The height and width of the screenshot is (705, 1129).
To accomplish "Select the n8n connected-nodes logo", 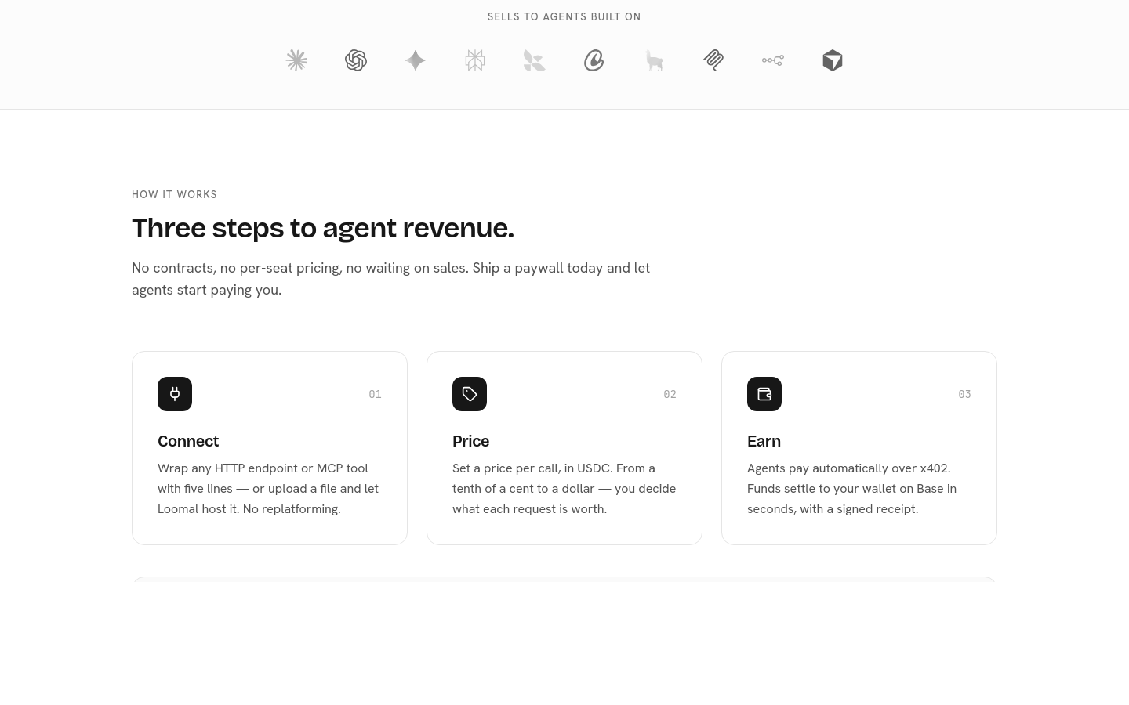I will click(x=773, y=60).
